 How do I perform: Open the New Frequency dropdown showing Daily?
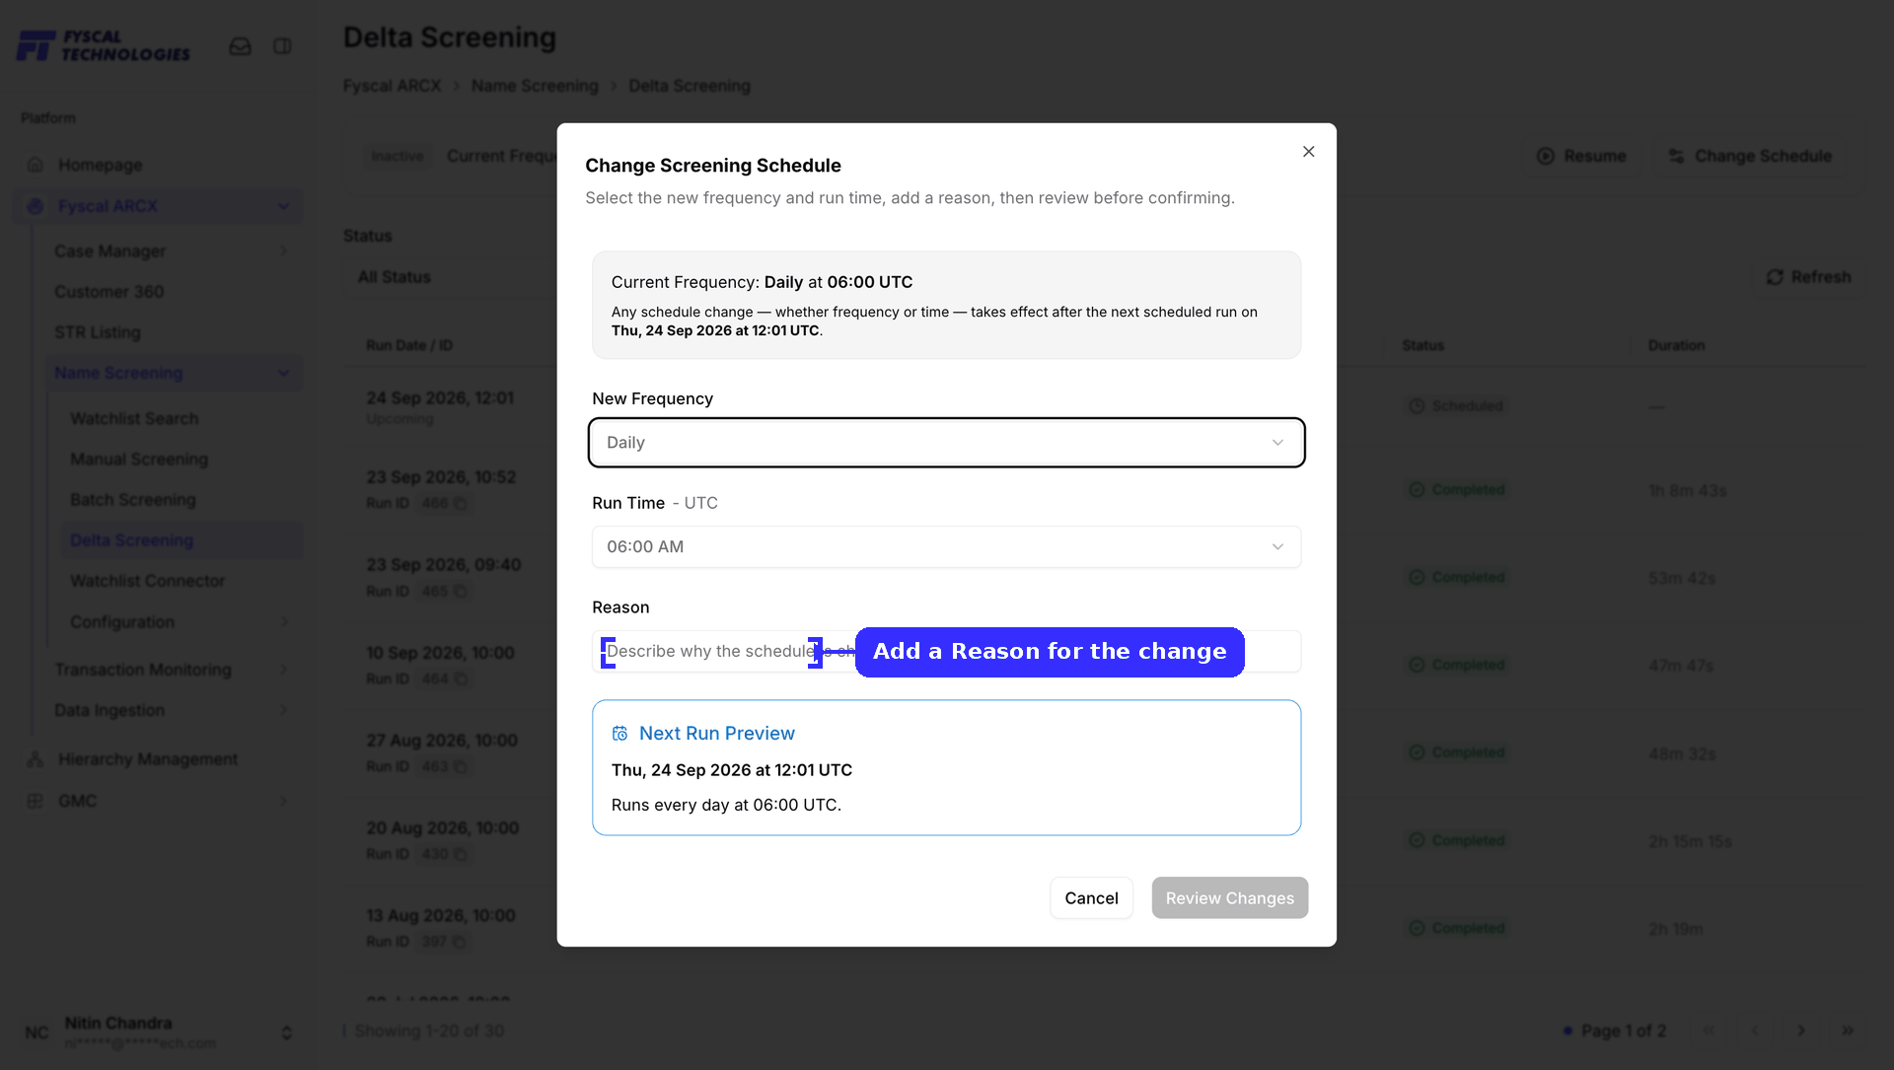(x=946, y=443)
